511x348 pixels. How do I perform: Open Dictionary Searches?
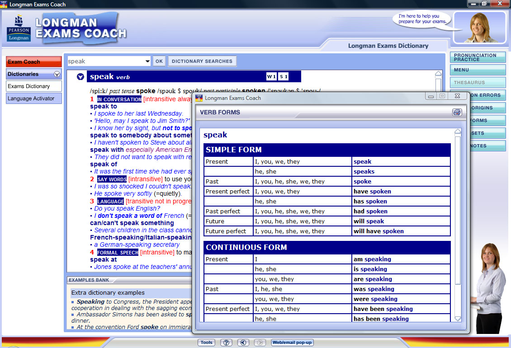click(x=202, y=61)
